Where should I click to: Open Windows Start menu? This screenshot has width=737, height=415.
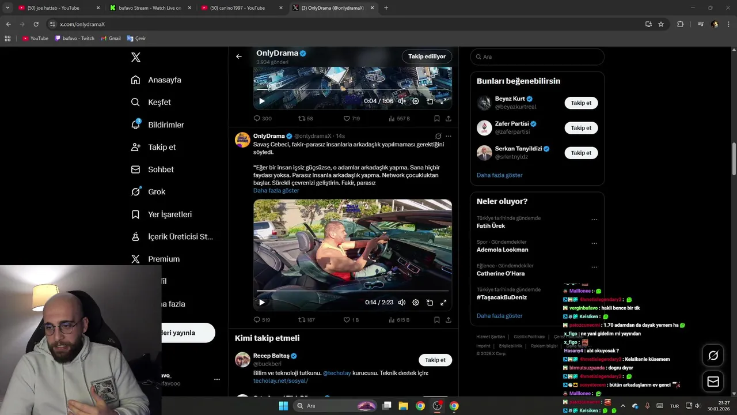[283, 406]
